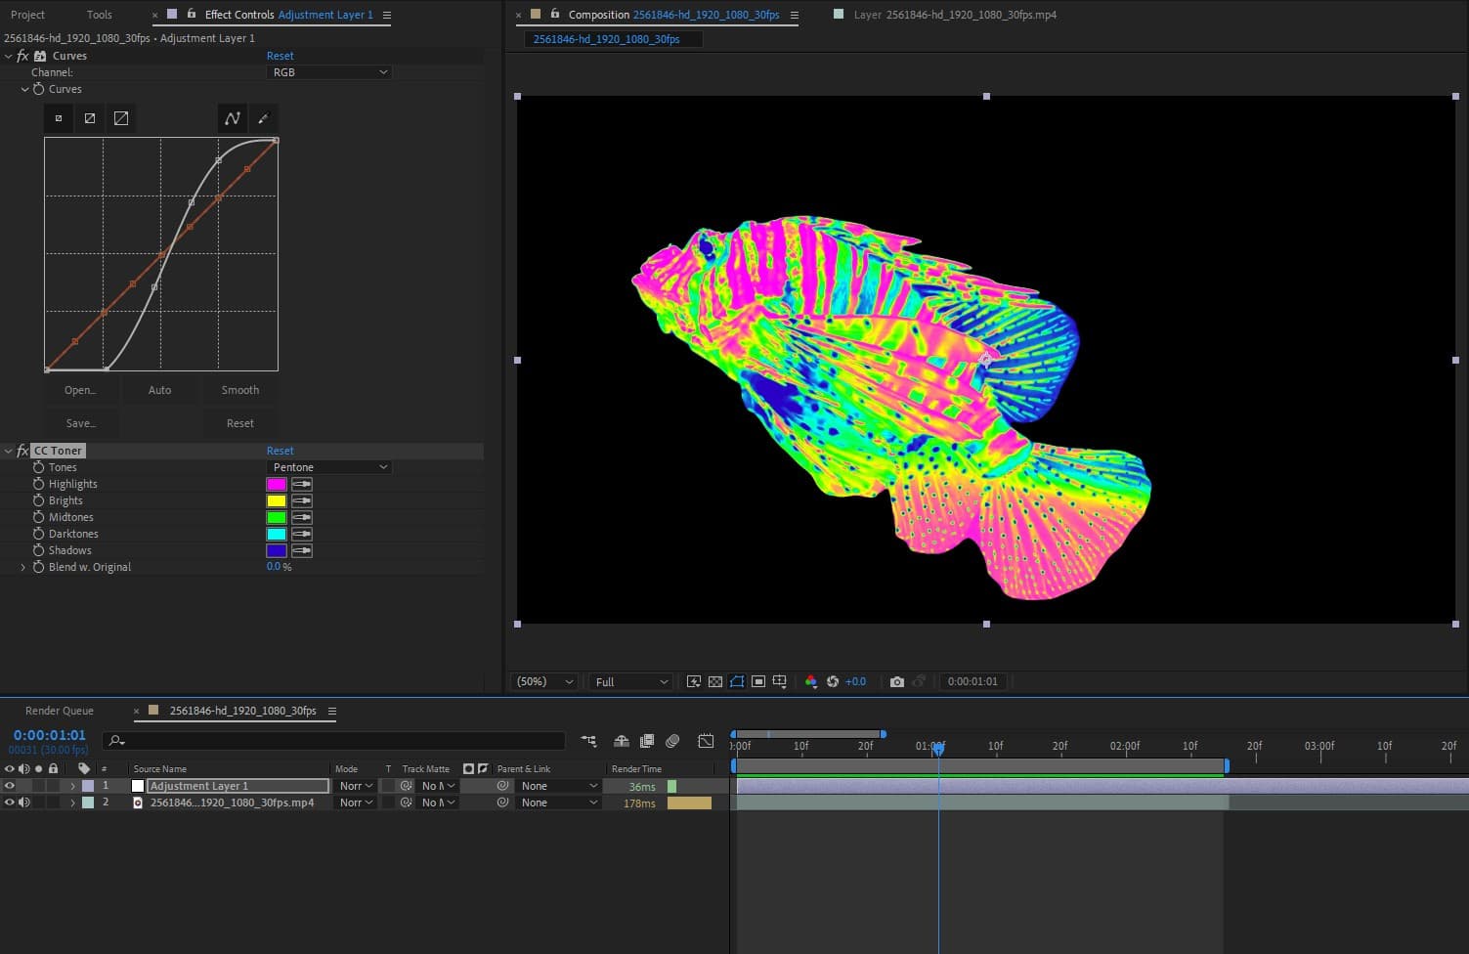
Task: Click the Open... curves button
Action: [80, 390]
